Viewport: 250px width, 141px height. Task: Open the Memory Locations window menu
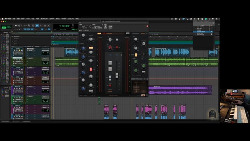214,23
